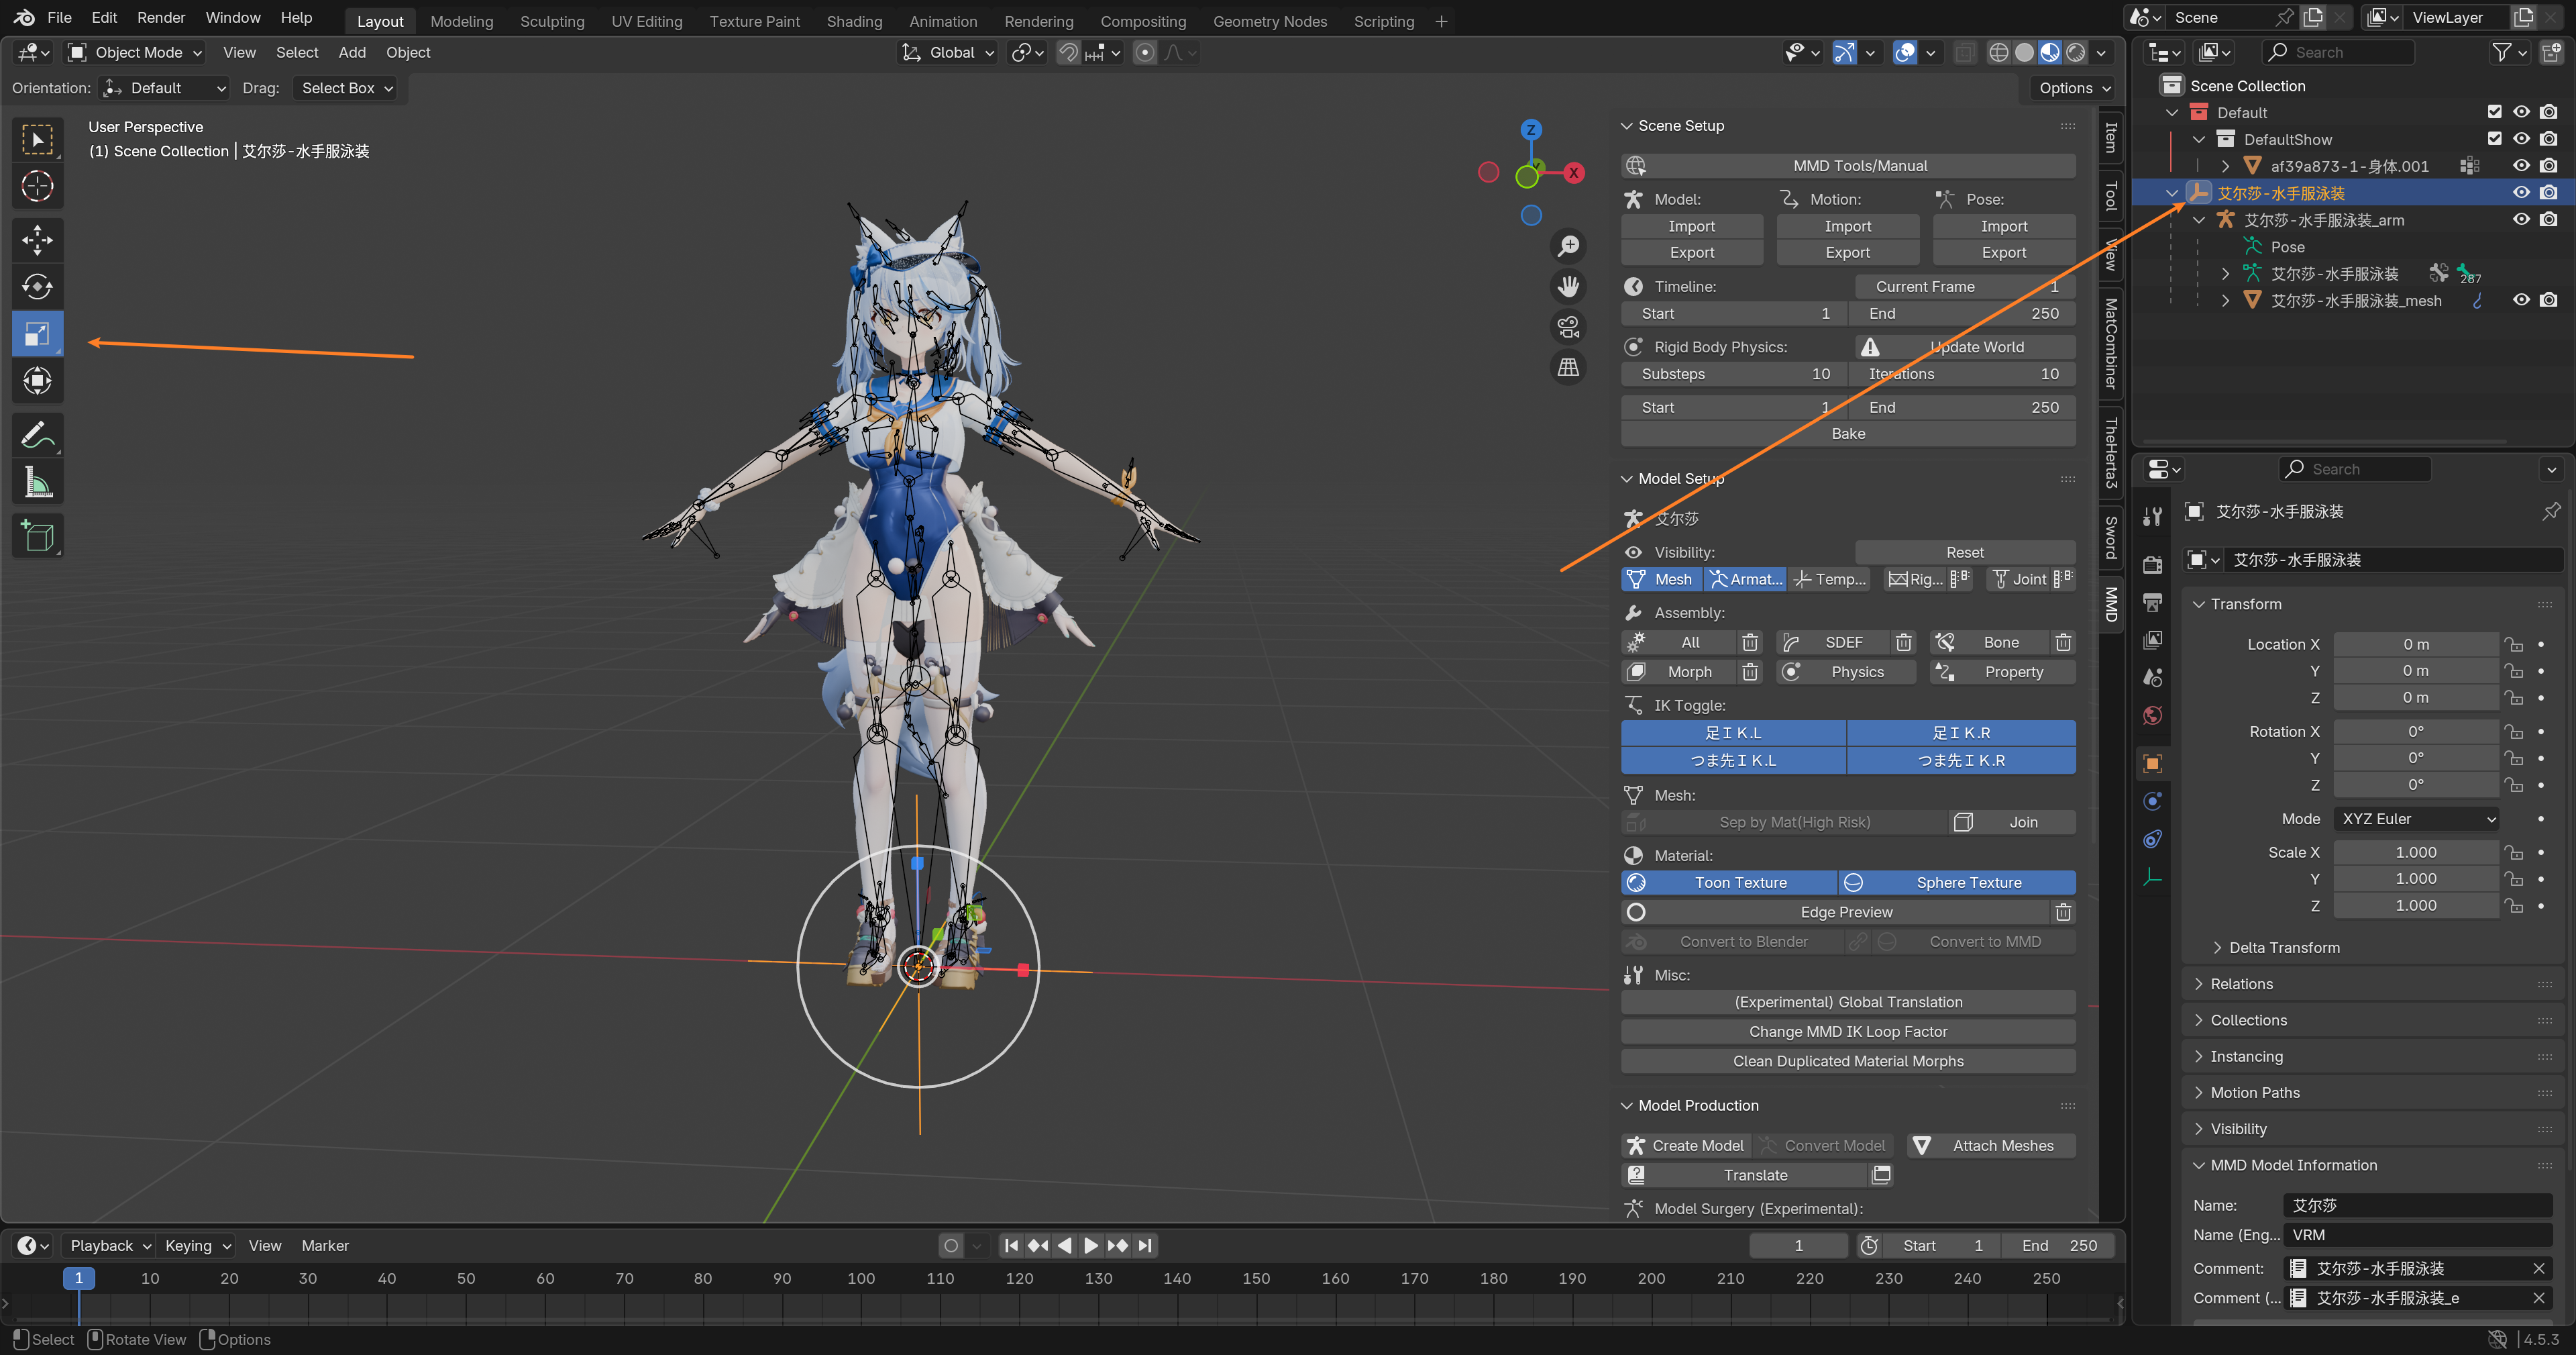The image size is (2576, 1355).
Task: Open the Item sidebar tab
Action: [x=2111, y=137]
